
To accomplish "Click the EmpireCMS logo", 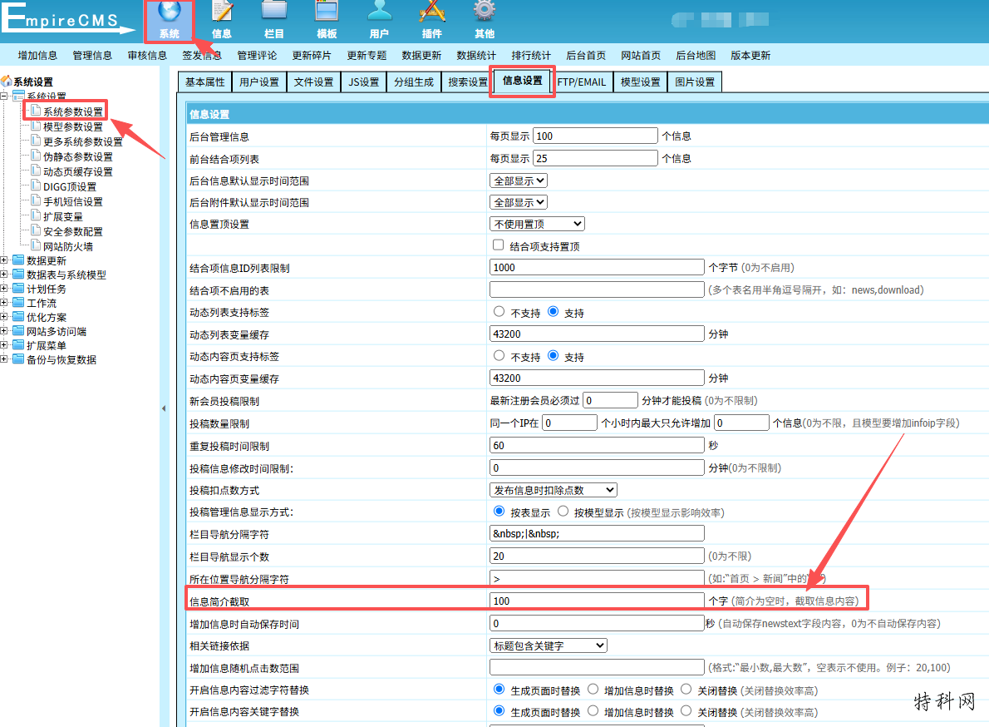I will point(67,18).
